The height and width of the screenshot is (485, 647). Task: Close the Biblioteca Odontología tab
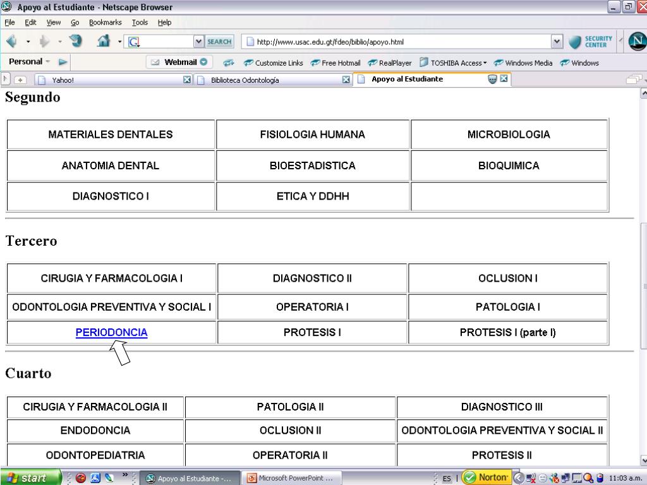[x=346, y=80]
